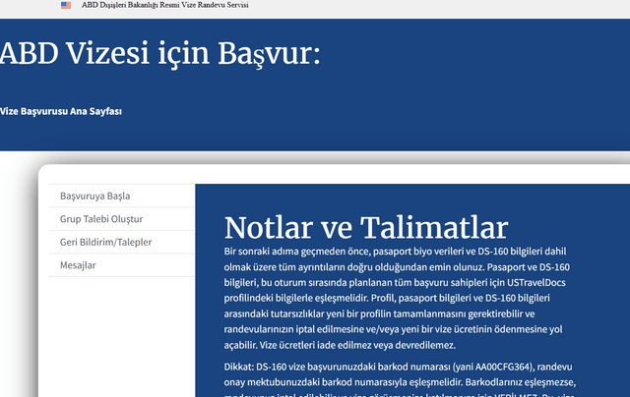Viewport: 630px width, 397px height.
Task: Click the US flag icon in the top banner
Action: [x=66, y=5]
